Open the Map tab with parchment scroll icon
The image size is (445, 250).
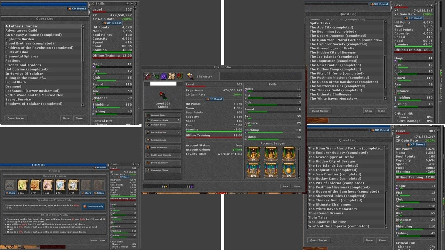172,76
